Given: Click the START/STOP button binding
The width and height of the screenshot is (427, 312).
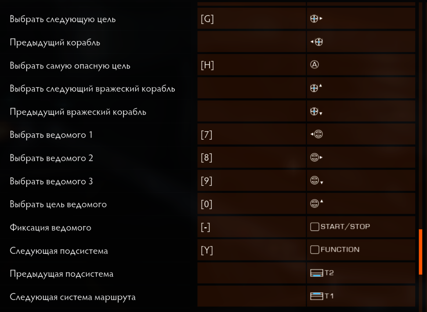Looking at the screenshot, I should pos(340,227).
